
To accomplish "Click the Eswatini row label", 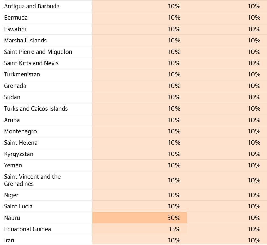I will click(x=15, y=29).
